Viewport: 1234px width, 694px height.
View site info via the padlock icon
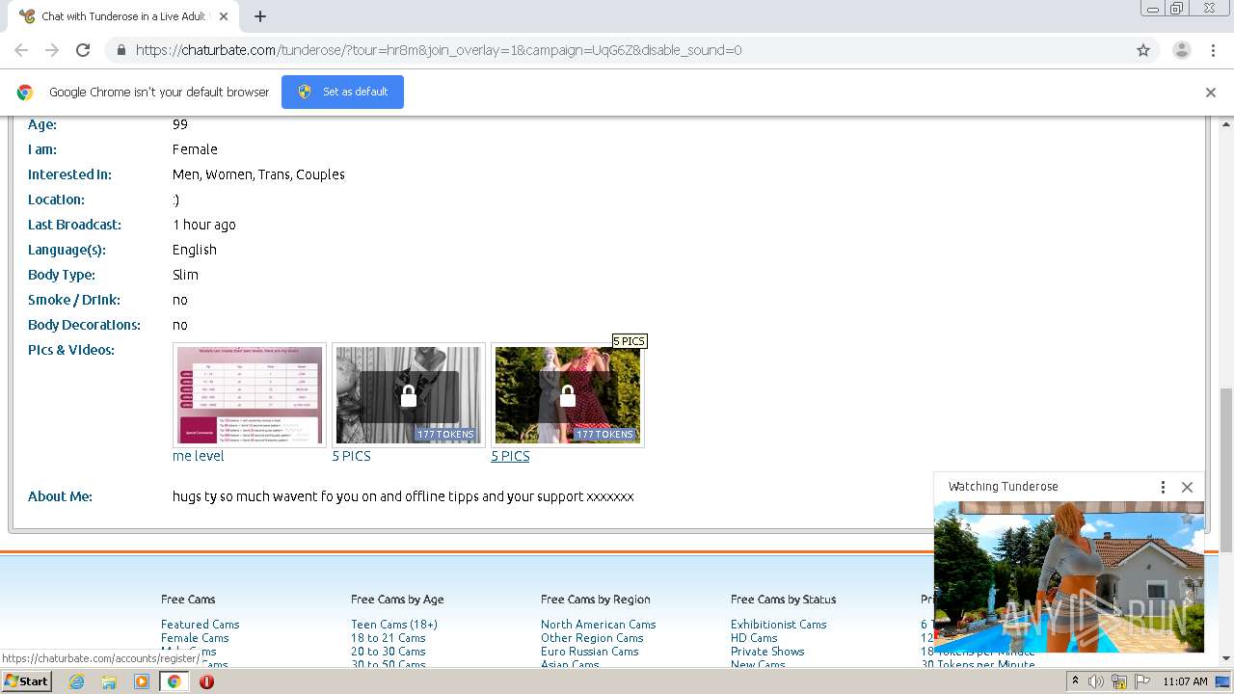pos(121,50)
